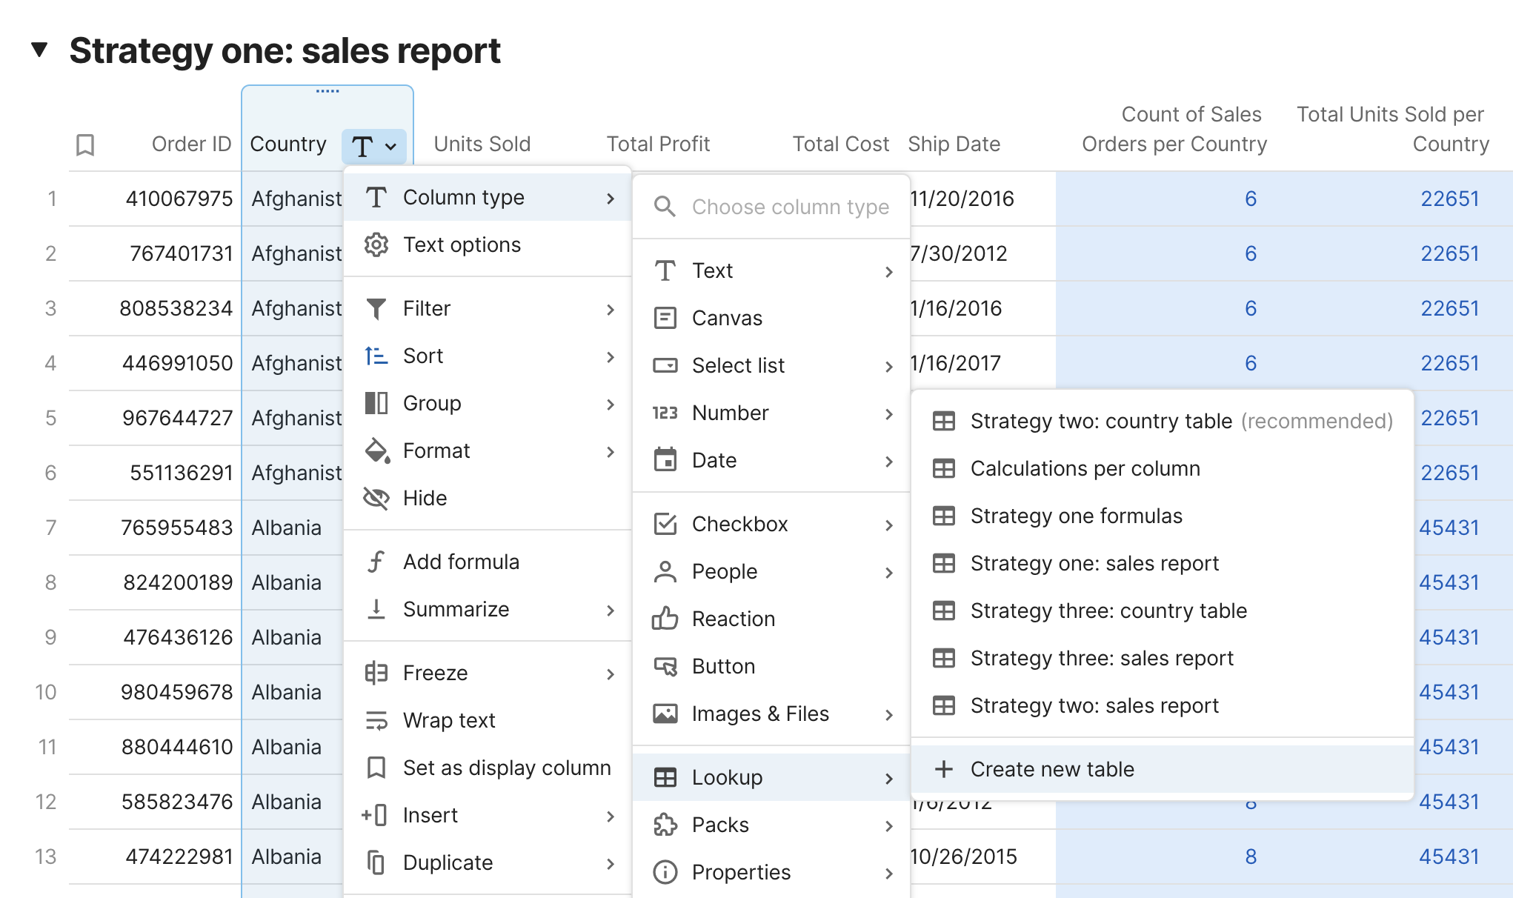Click the Filter funnel icon
This screenshot has height=898, width=1513.
click(x=376, y=308)
